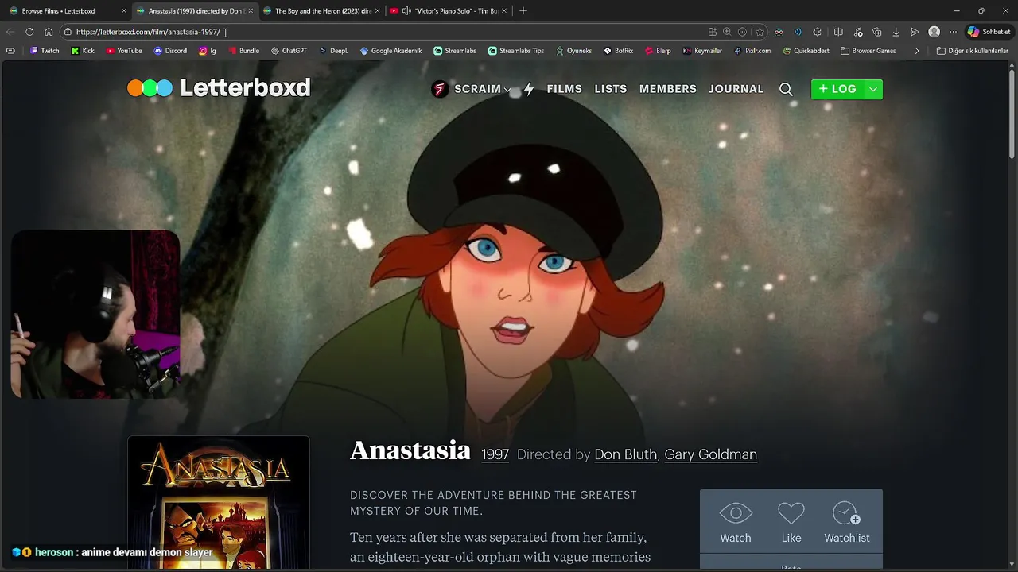The width and height of the screenshot is (1018, 572).
Task: Open the Letterboxd search magnifier icon
Action: click(786, 89)
